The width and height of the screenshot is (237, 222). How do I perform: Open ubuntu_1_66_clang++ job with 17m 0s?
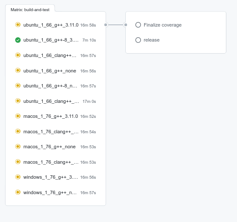(51, 101)
